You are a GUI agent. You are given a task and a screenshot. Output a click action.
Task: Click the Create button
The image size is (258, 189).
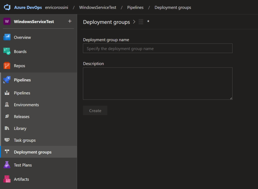pyautogui.click(x=95, y=111)
